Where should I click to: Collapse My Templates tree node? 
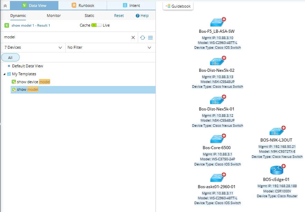pyautogui.click(x=4, y=74)
